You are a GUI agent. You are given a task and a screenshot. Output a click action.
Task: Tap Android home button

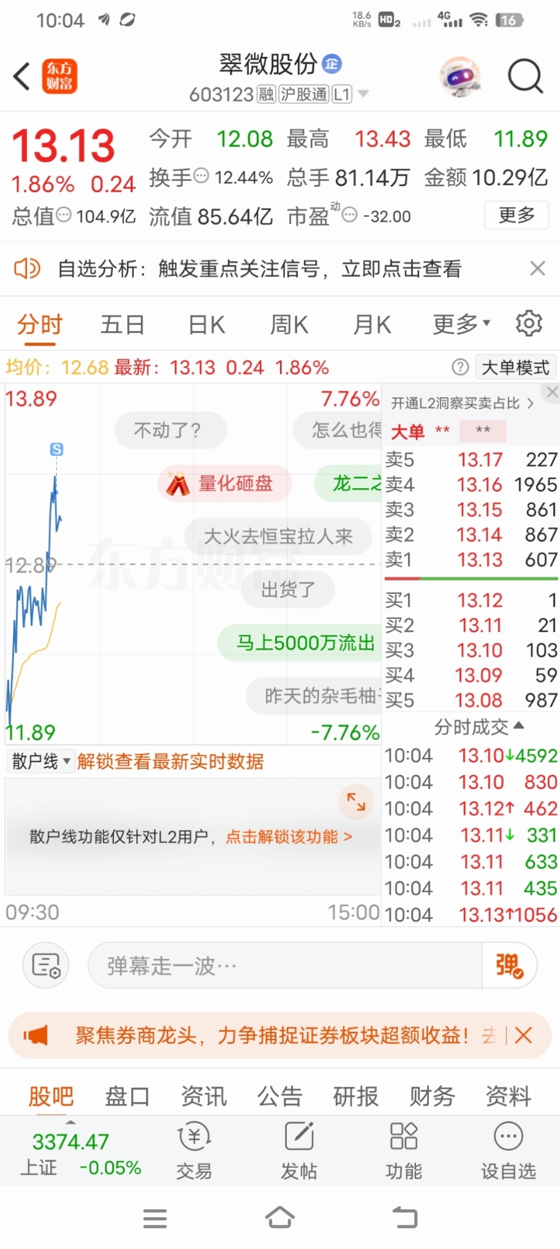(x=280, y=1217)
